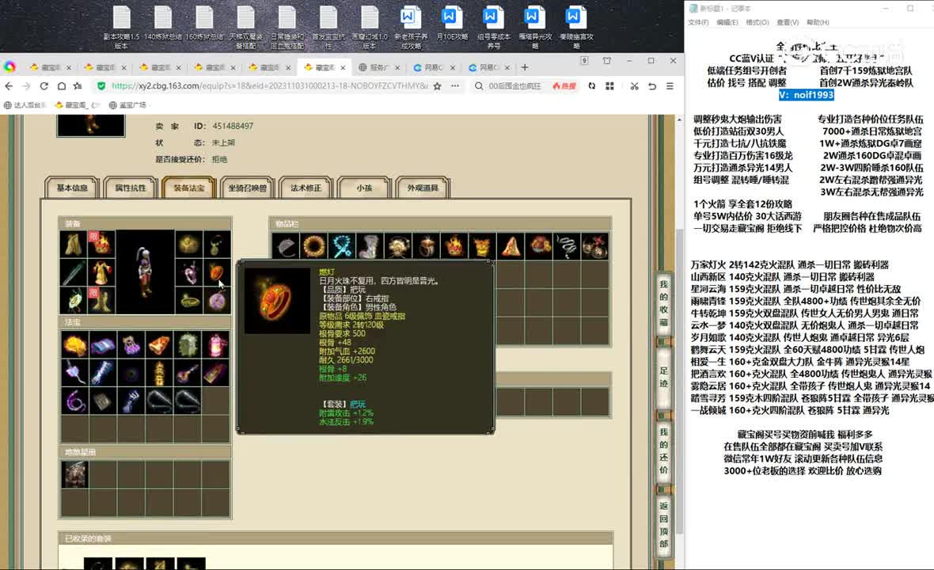Switch to the 基本信息 tab
The image size is (934, 570).
click(x=72, y=188)
